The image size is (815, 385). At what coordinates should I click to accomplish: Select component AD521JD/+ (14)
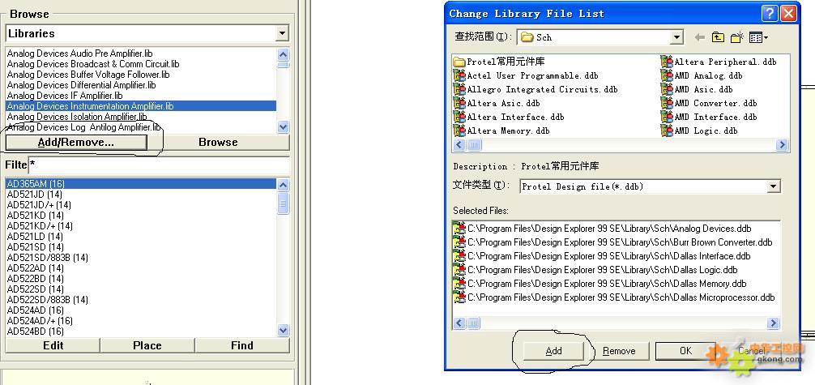point(39,205)
